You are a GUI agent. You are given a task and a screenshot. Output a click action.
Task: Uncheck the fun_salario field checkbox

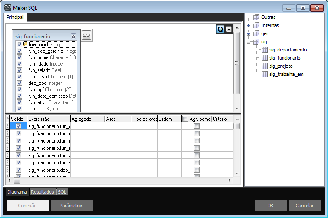19,70
